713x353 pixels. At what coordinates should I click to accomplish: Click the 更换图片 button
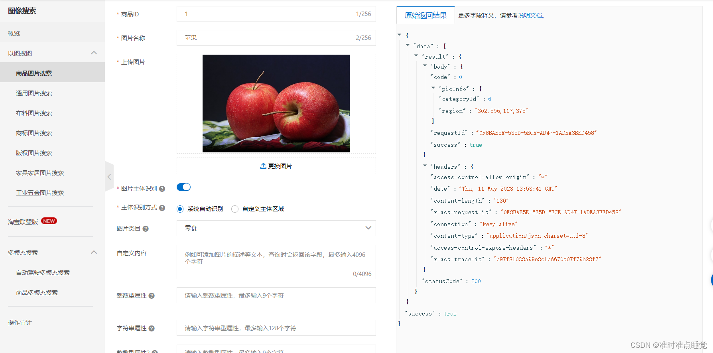[x=276, y=166]
